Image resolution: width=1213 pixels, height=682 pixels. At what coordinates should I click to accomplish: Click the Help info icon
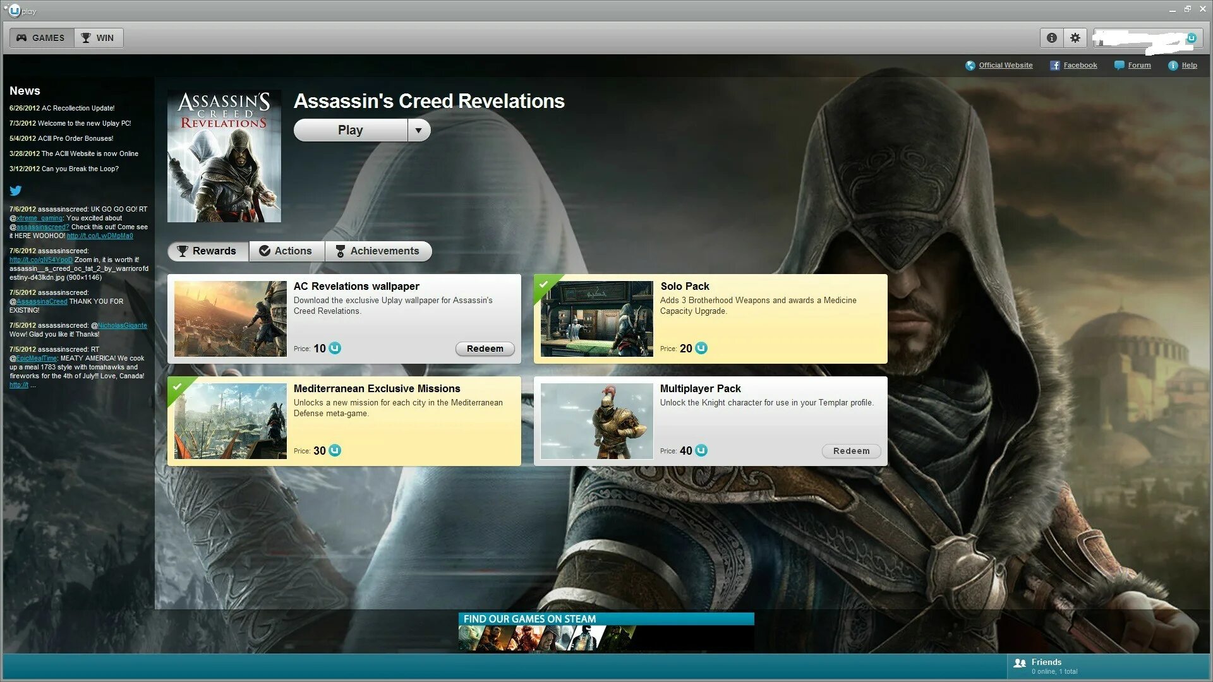tap(1173, 66)
